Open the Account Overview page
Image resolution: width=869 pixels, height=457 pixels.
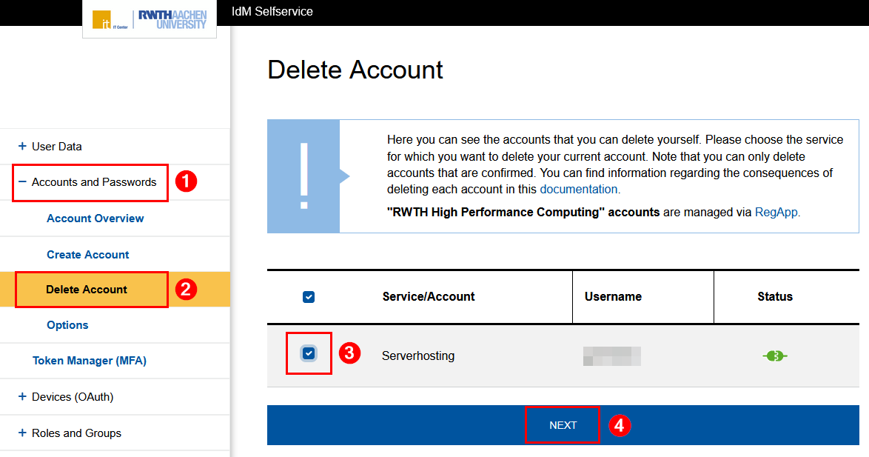point(95,218)
